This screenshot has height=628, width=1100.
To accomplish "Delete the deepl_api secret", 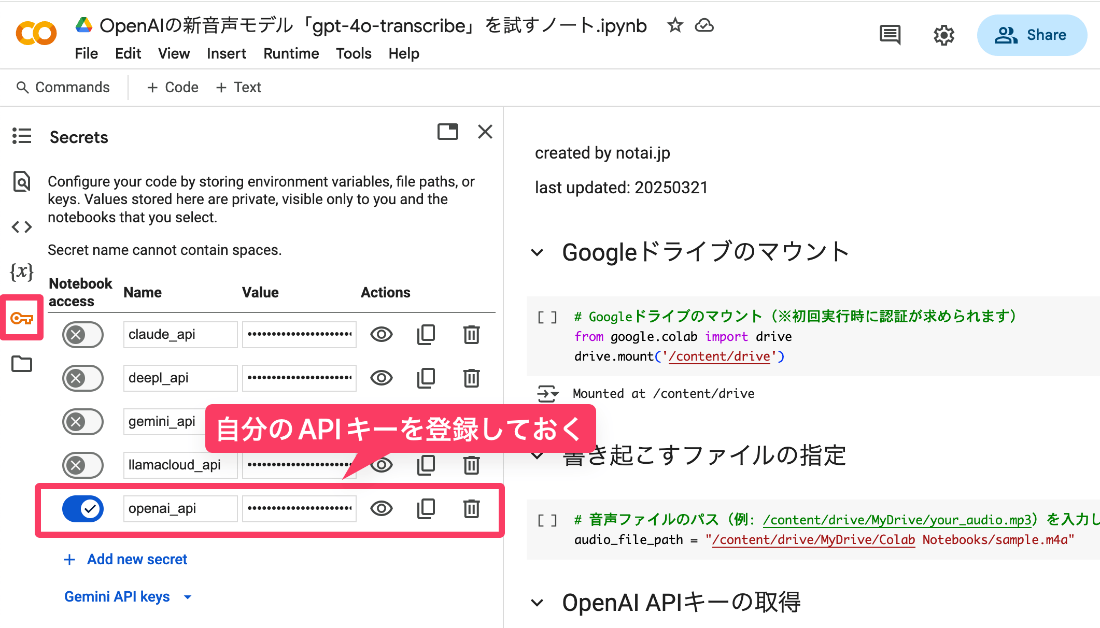I will [x=471, y=378].
